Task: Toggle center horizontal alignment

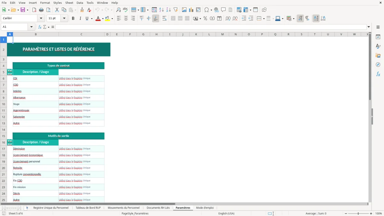Action: [126, 19]
